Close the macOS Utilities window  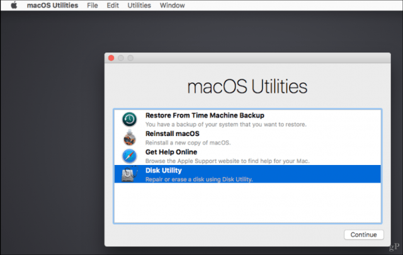(x=111, y=58)
